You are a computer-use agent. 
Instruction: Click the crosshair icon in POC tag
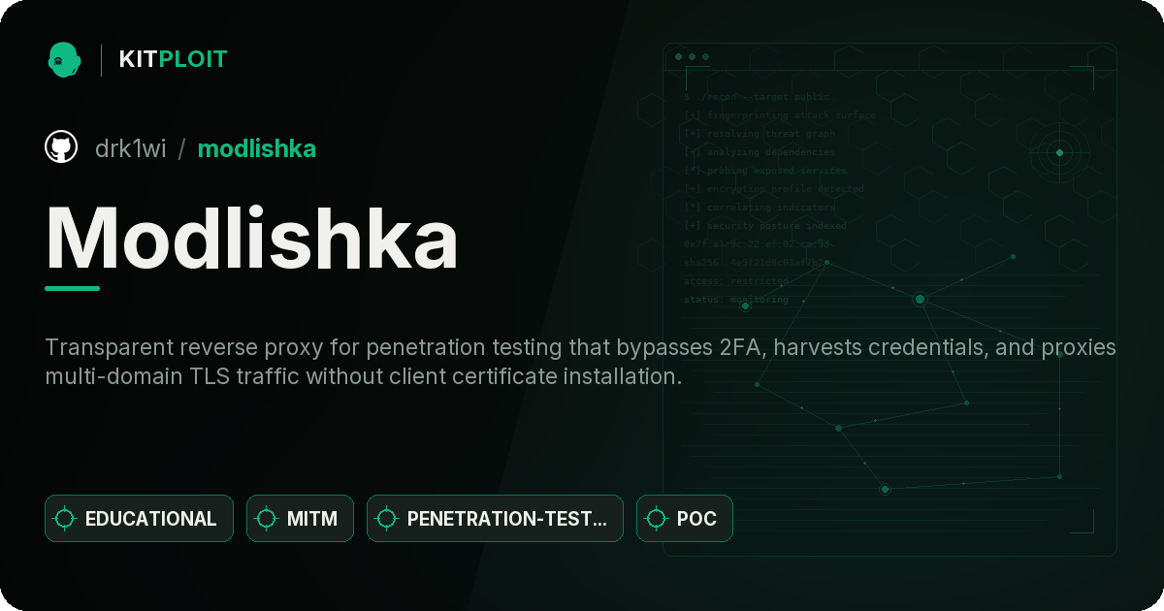pyautogui.click(x=657, y=519)
